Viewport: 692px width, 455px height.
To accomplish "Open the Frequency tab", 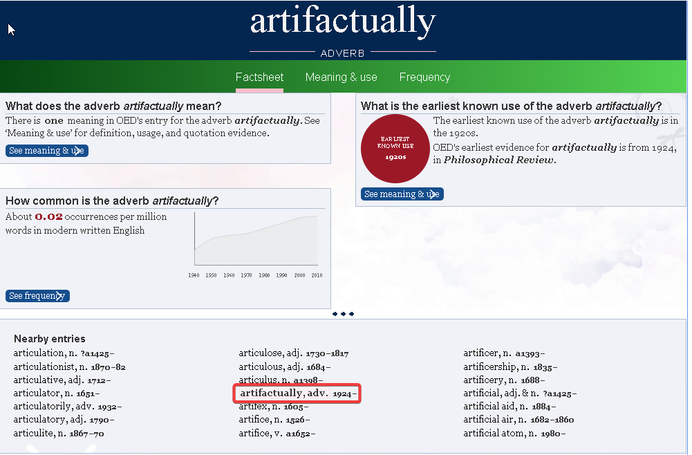I will [x=424, y=77].
